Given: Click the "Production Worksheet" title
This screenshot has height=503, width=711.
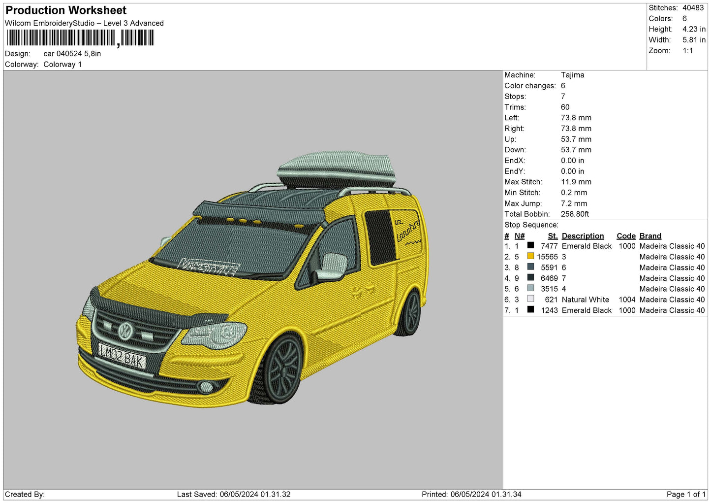Looking at the screenshot, I should pos(66,10).
